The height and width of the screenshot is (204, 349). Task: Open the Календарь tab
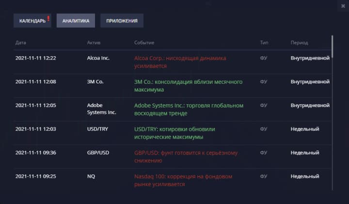(32, 21)
